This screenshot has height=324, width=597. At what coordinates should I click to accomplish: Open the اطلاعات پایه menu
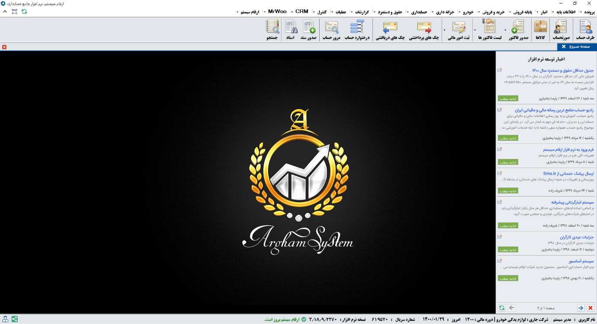coord(563,12)
